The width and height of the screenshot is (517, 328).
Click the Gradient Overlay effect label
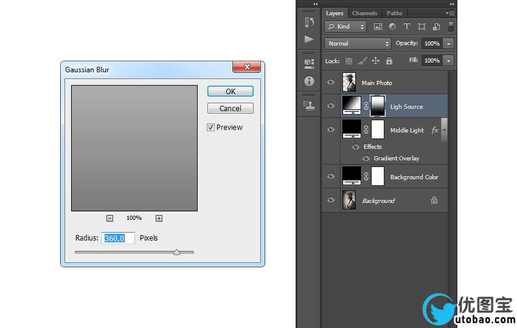[x=397, y=159]
